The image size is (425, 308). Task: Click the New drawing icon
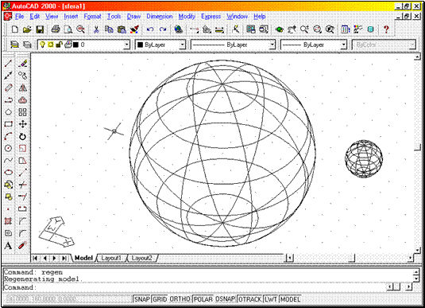tap(15, 29)
